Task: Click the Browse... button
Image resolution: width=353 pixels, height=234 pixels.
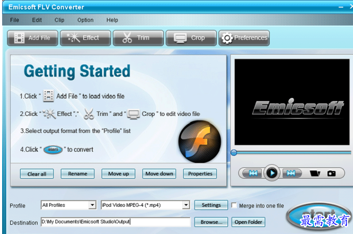Action: tap(211, 222)
